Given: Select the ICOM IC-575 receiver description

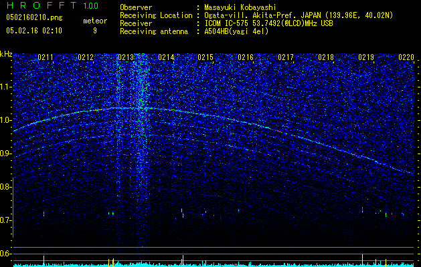Looking at the screenshot, I should click(x=268, y=23).
